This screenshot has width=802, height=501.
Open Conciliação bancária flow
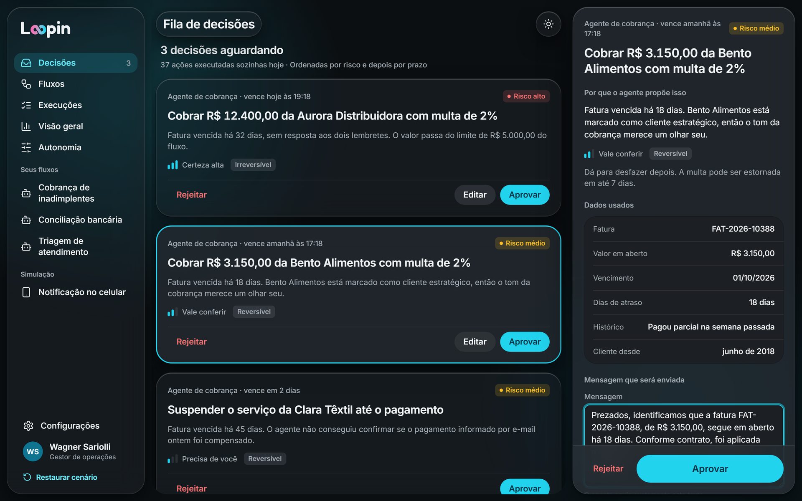[76, 220]
